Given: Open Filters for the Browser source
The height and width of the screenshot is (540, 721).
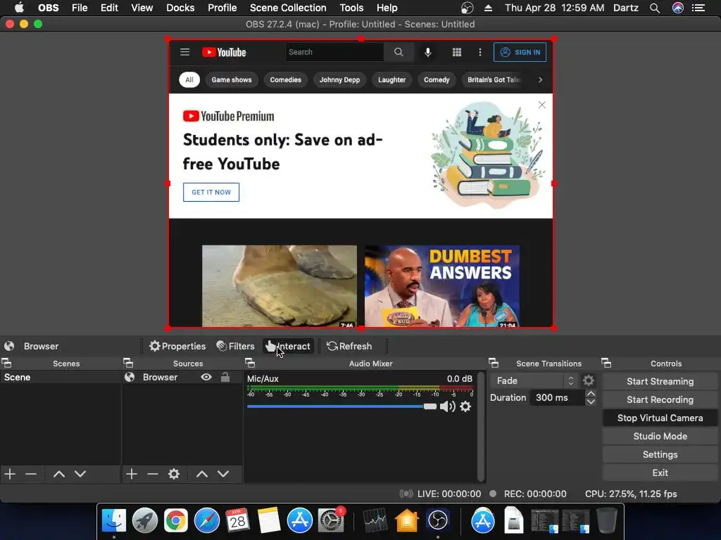Looking at the screenshot, I should tap(235, 346).
